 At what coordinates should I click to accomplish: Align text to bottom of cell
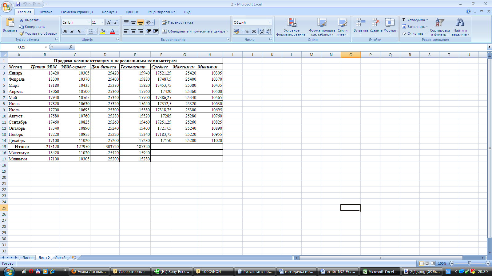click(141, 22)
